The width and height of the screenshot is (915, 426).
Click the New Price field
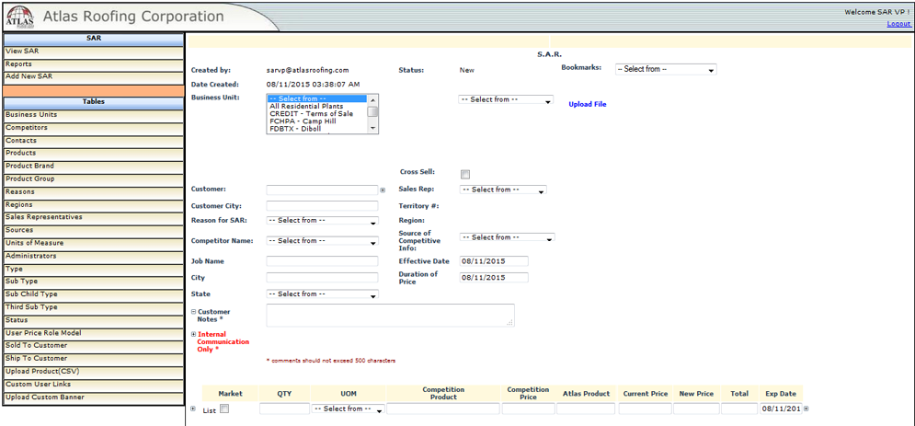(696, 409)
